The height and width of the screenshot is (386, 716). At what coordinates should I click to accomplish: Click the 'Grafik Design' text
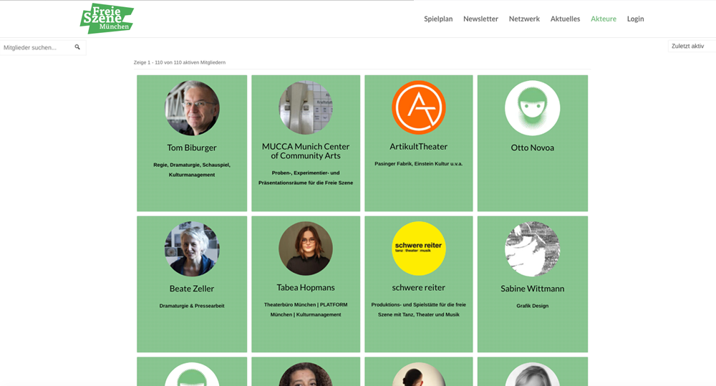coord(533,306)
